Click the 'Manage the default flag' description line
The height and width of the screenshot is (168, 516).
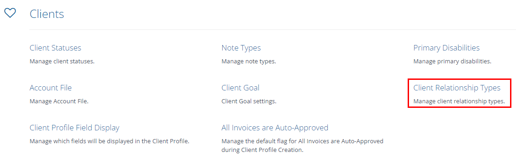303,141
